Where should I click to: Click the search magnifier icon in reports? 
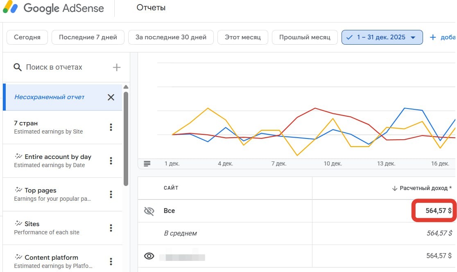coord(18,67)
